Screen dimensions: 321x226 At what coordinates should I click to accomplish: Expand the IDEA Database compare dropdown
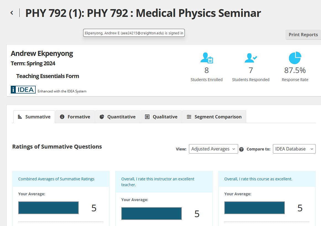[x=294, y=149]
